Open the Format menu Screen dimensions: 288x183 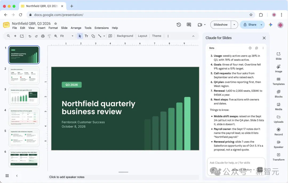tap(53, 28)
